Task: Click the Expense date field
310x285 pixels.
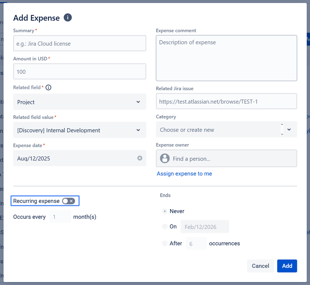Action: pyautogui.click(x=80, y=158)
